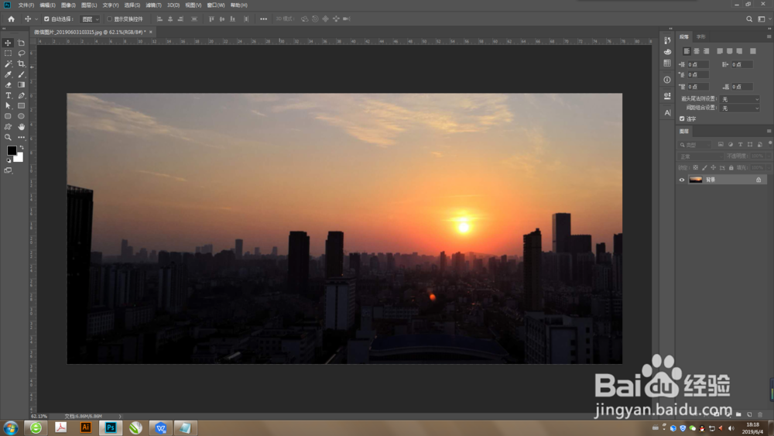
Task: Select the Move tool in the toolbox
Action: [8, 43]
